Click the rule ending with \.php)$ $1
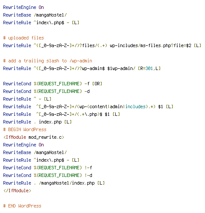This screenshot has height=213, width=205. coord(61,114)
